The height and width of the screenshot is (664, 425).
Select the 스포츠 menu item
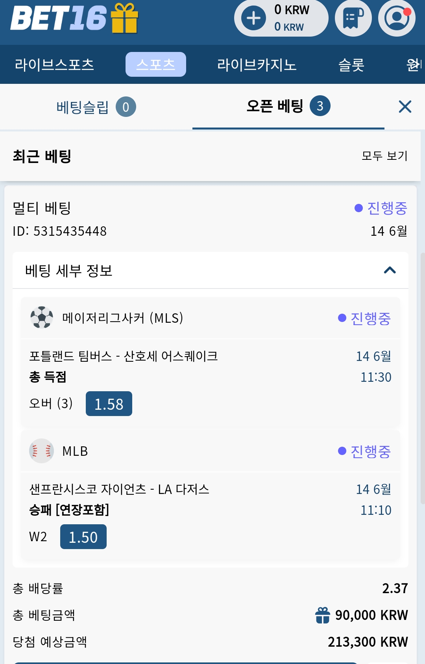click(156, 64)
